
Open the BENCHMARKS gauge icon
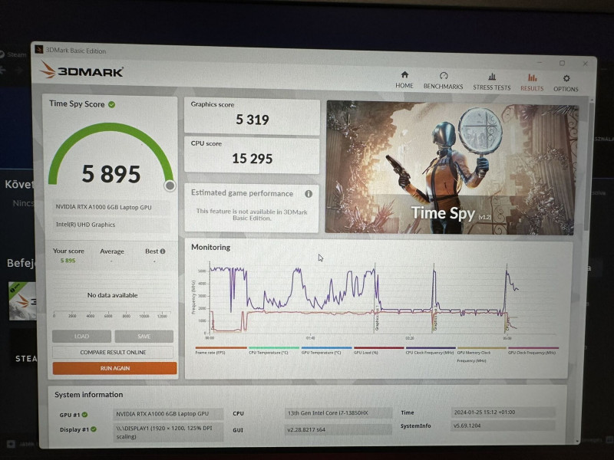(444, 75)
